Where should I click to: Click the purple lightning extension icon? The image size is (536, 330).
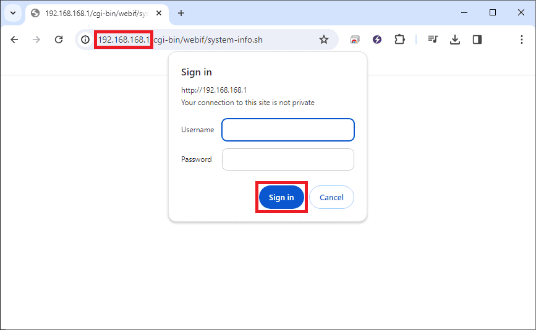click(x=377, y=40)
